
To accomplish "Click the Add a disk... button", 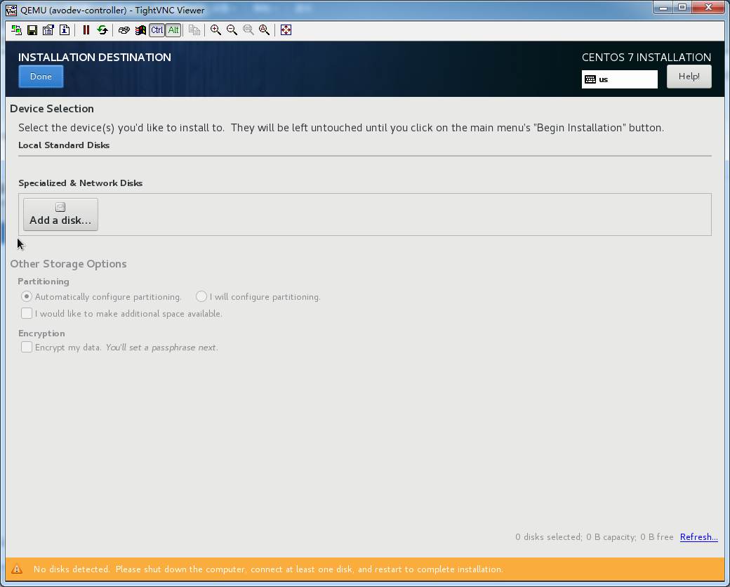I will (x=60, y=214).
